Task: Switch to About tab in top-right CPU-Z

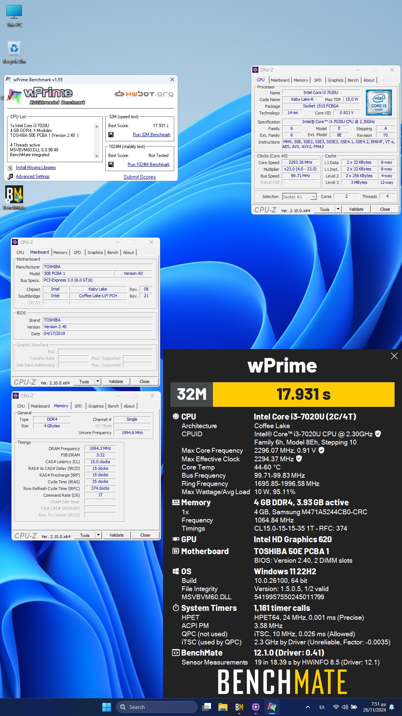Action: tap(369, 80)
